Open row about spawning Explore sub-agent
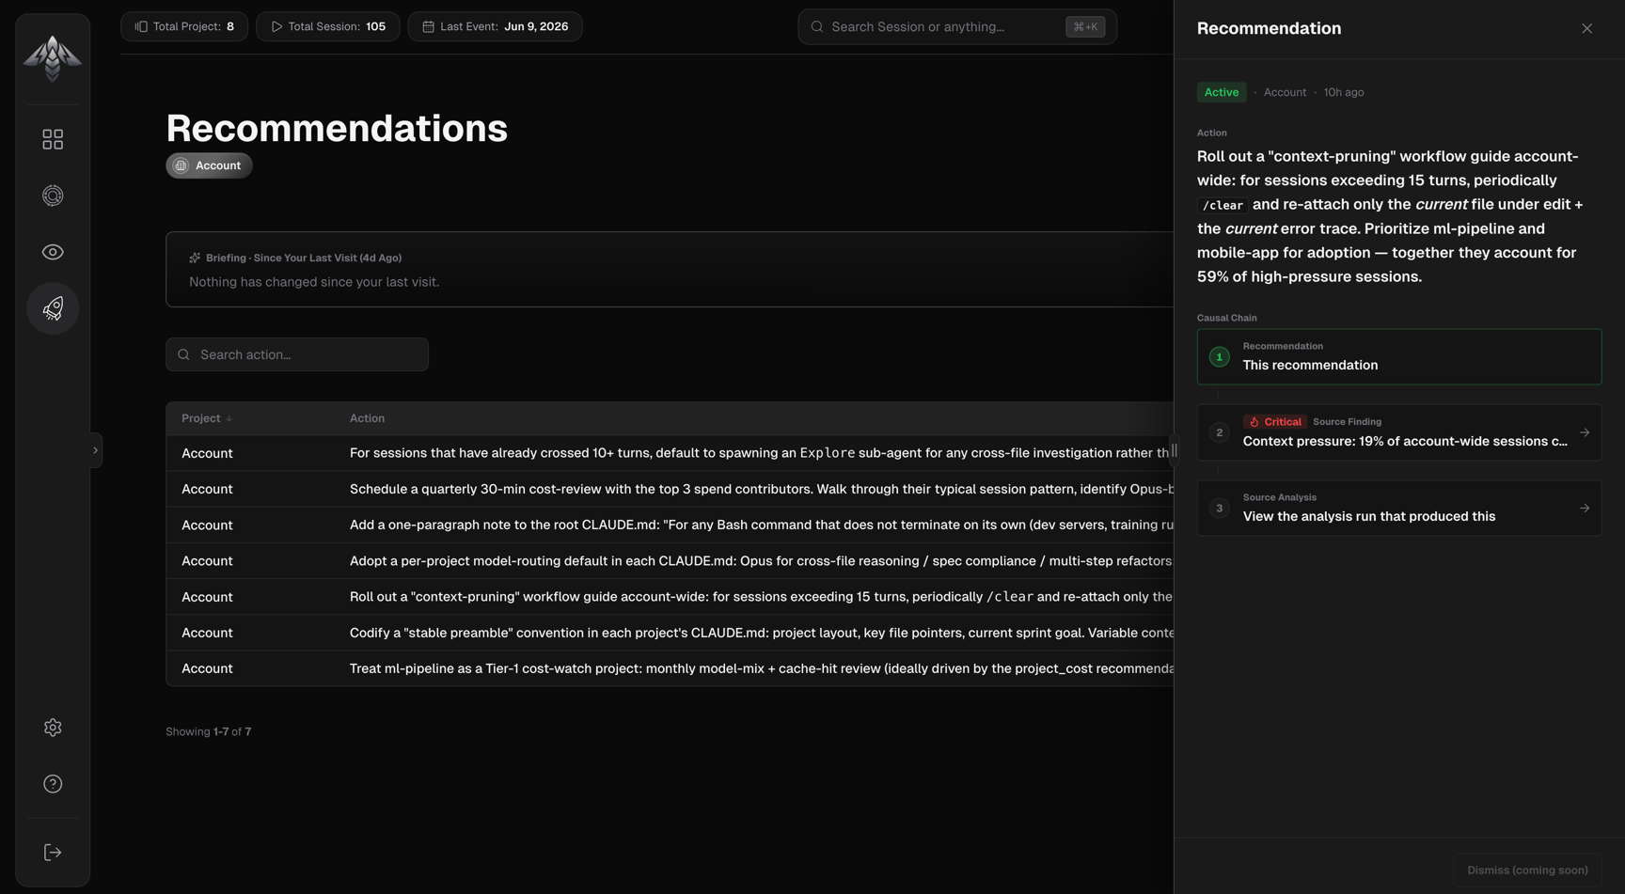 (x=670, y=453)
